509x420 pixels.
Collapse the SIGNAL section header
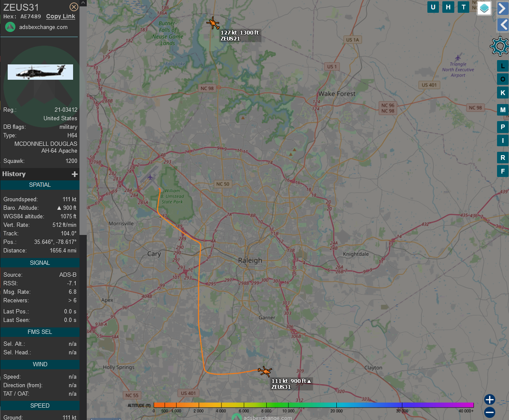(40, 263)
